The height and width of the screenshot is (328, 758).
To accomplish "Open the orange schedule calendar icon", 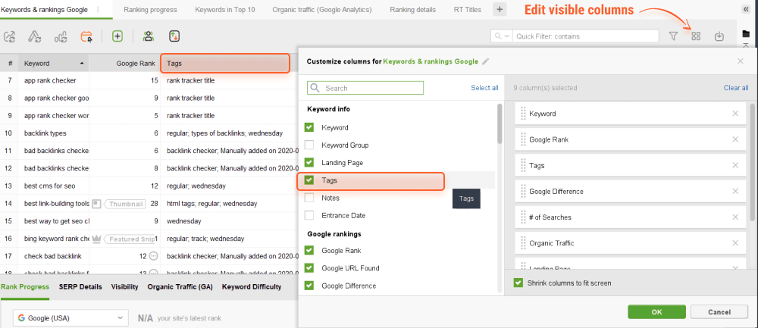I will (x=86, y=36).
